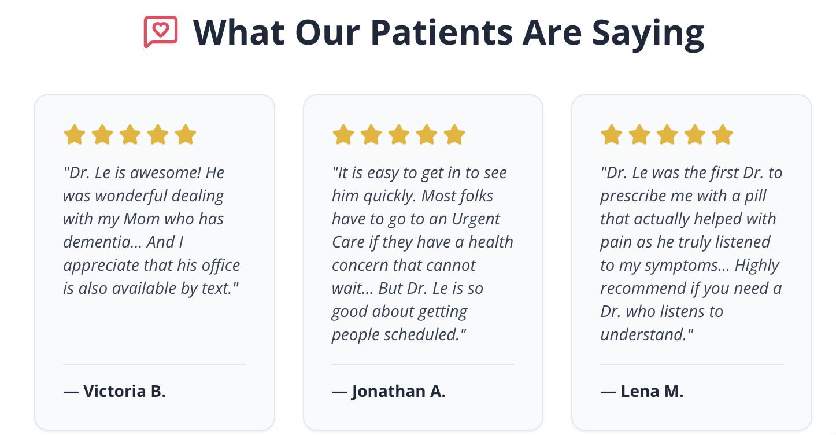Open the Lena M. testimonial card
This screenshot has width=836, height=435.
click(x=691, y=263)
